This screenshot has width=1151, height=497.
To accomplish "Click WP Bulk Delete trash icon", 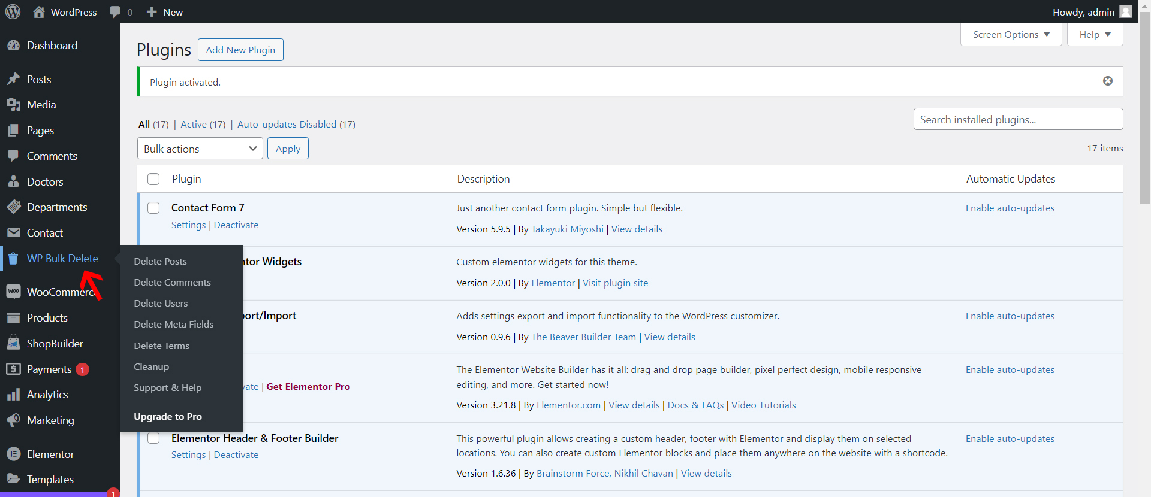I will [x=13, y=259].
